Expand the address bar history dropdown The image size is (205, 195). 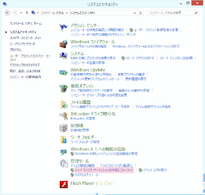[x=135, y=13]
